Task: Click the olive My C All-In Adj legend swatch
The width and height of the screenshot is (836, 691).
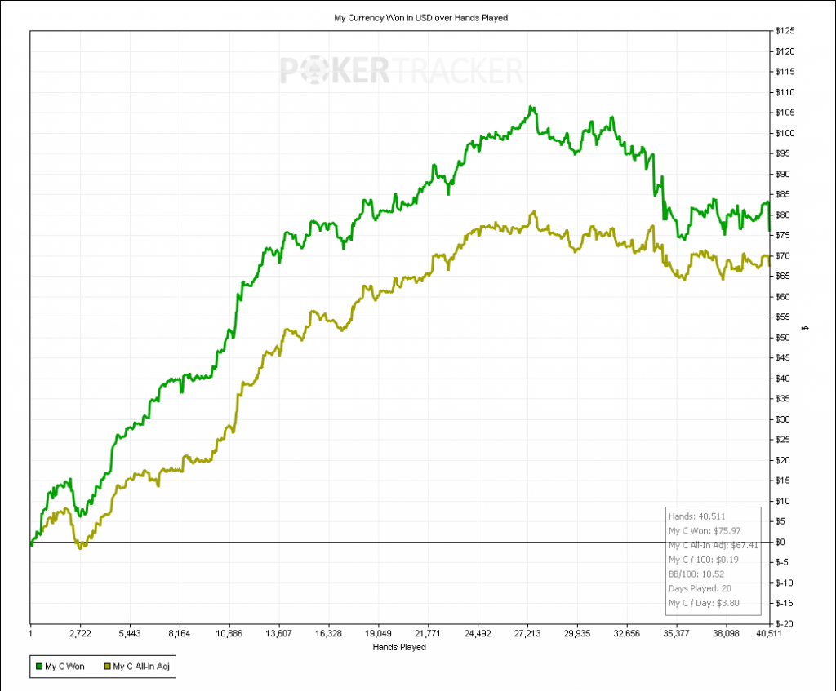Action: coord(107,667)
